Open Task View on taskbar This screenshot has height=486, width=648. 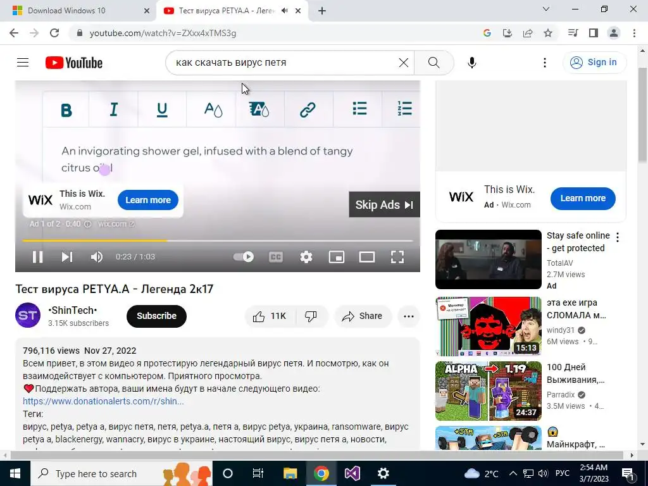click(258, 473)
